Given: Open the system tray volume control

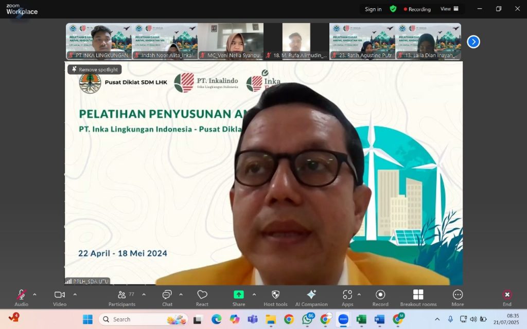Looking at the screenshot, I should coord(473,319).
